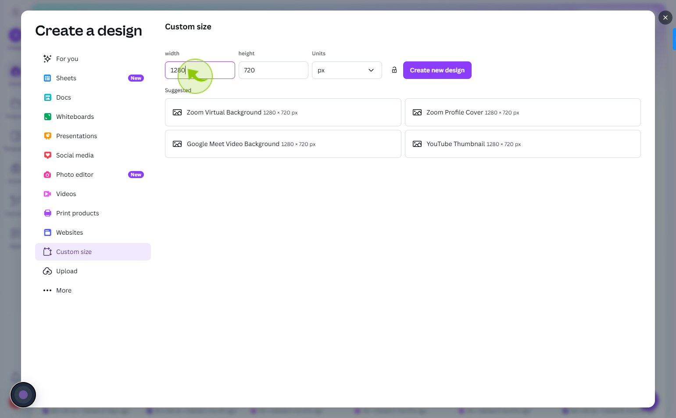Select the For you category

coord(93,59)
